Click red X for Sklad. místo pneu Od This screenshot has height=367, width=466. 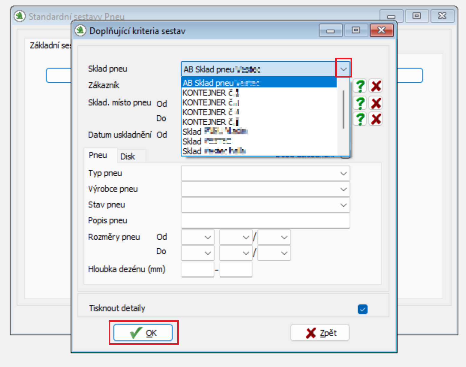click(x=376, y=103)
